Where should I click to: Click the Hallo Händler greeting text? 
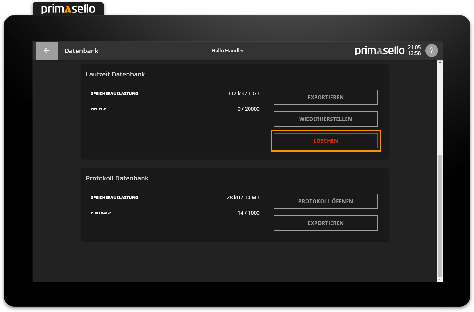click(228, 51)
